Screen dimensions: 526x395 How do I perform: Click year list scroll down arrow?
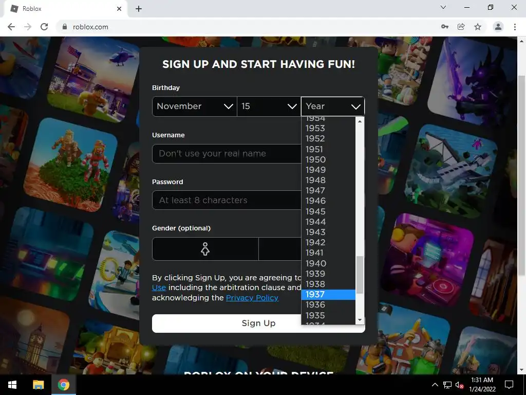coord(360,320)
